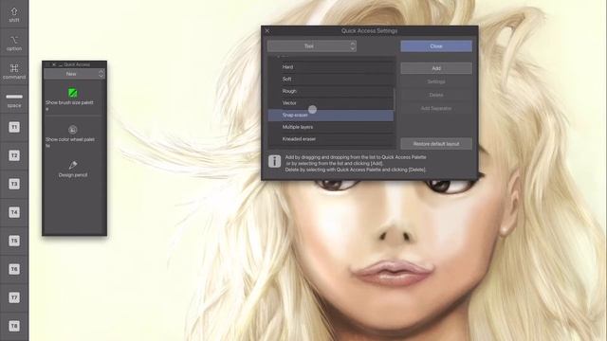
Task: Open the Tool category dropdown
Action: click(312, 46)
